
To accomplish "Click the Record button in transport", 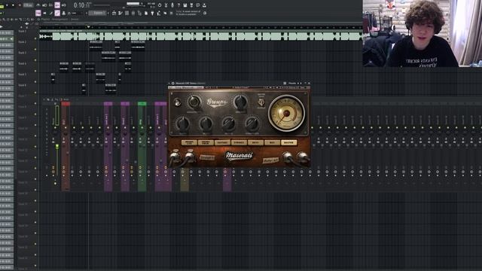I will (20, 5).
